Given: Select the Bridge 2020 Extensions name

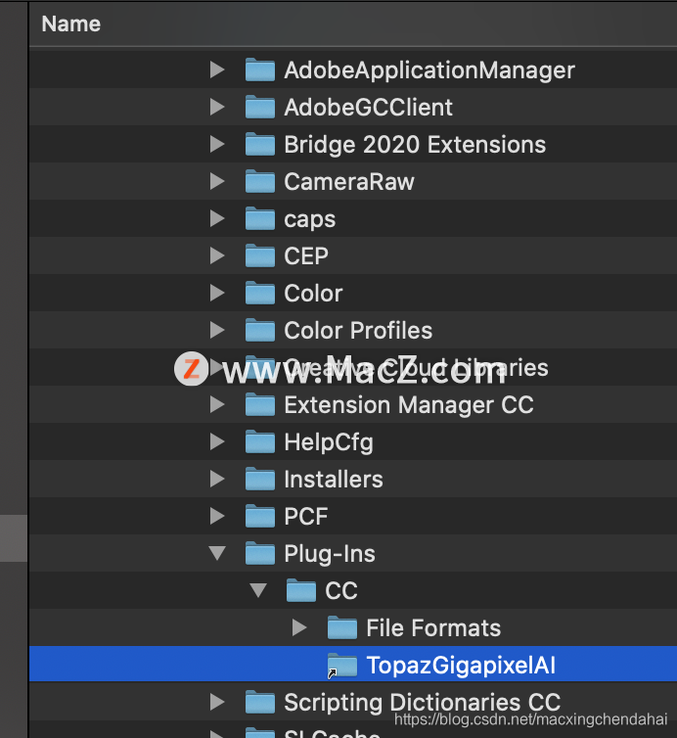Looking at the screenshot, I should tap(415, 145).
